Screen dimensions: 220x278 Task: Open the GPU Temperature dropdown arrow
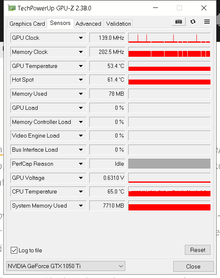(81, 66)
